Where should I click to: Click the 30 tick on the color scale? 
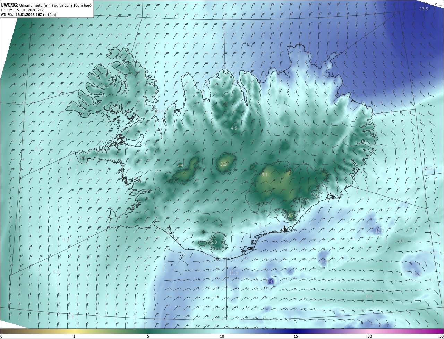pyautogui.click(x=370, y=336)
